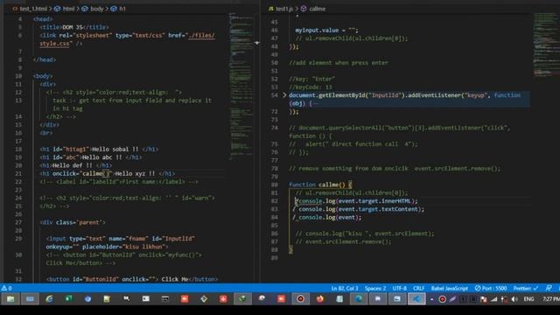Launch Internet Explorer from the taskbar
Viewport: 560px width, 315px height.
49,299
